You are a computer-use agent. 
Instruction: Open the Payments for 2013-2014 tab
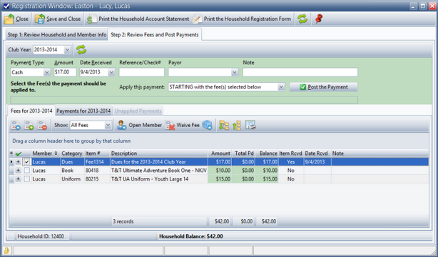tap(83, 111)
